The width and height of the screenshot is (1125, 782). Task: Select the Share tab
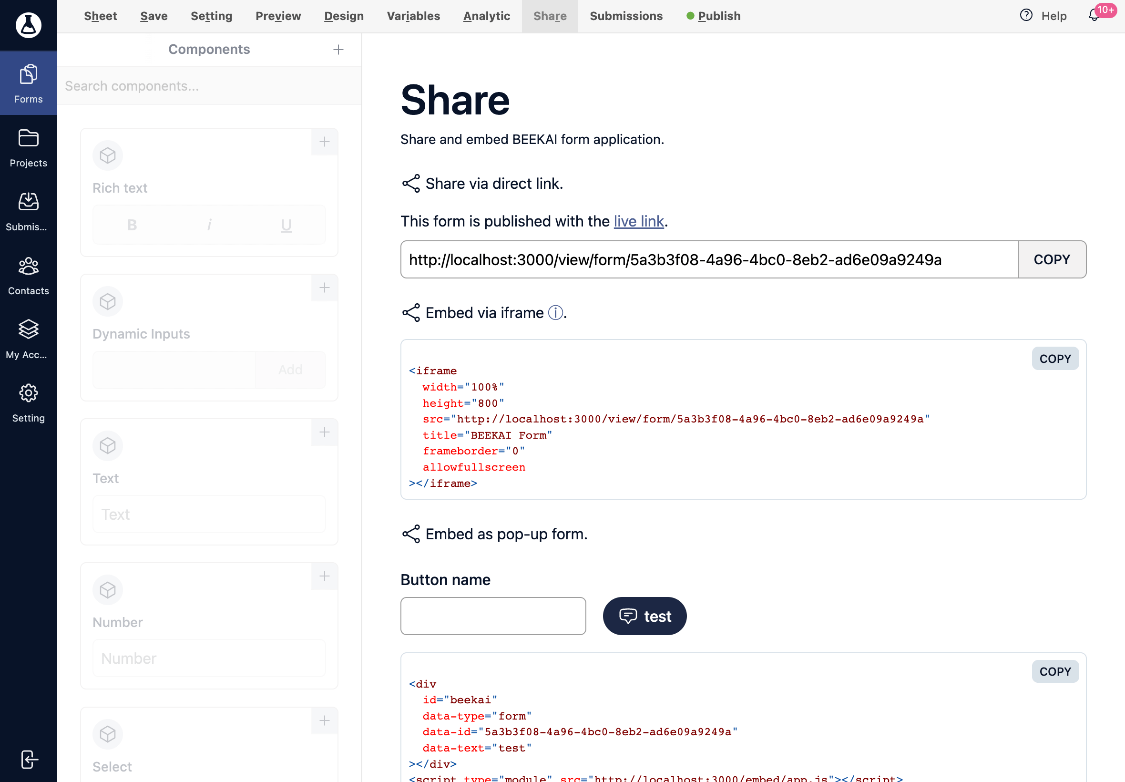(x=550, y=16)
